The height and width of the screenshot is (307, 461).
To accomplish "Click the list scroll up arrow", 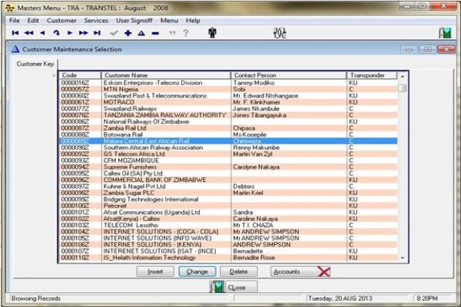I will tap(403, 76).
